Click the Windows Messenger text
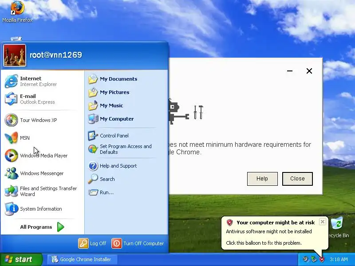The image size is (355, 266). [42, 173]
